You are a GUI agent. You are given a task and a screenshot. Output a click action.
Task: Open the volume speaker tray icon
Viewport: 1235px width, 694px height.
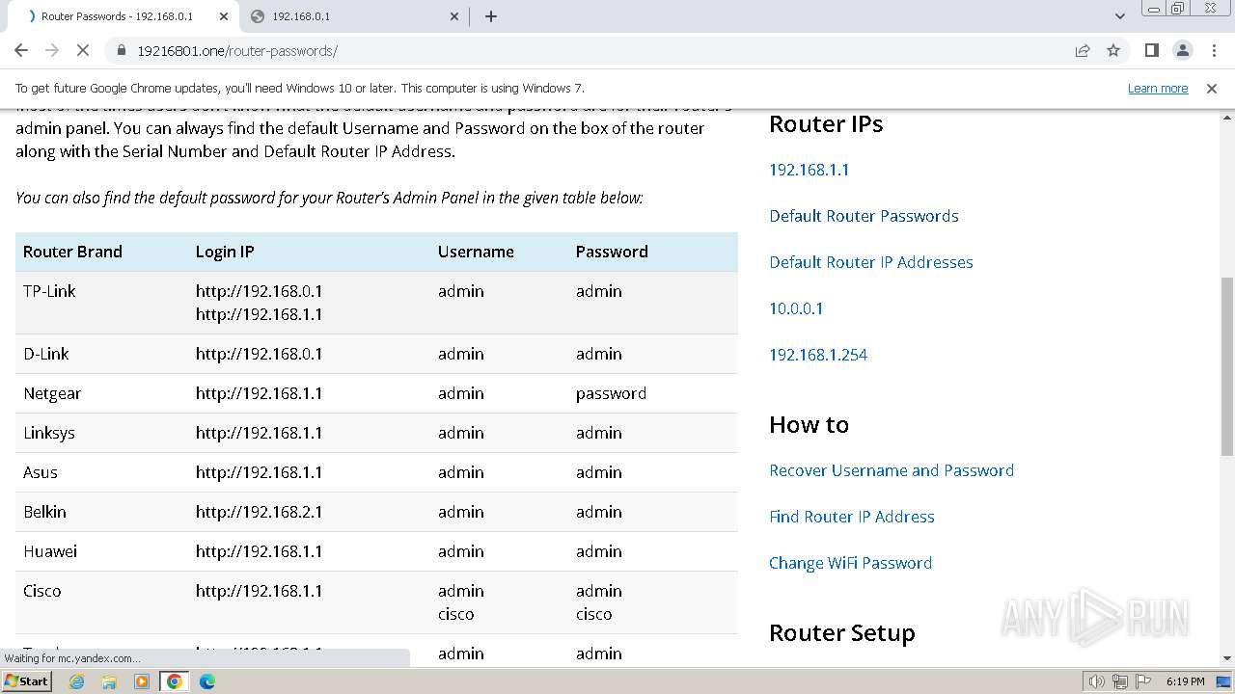click(x=1096, y=681)
